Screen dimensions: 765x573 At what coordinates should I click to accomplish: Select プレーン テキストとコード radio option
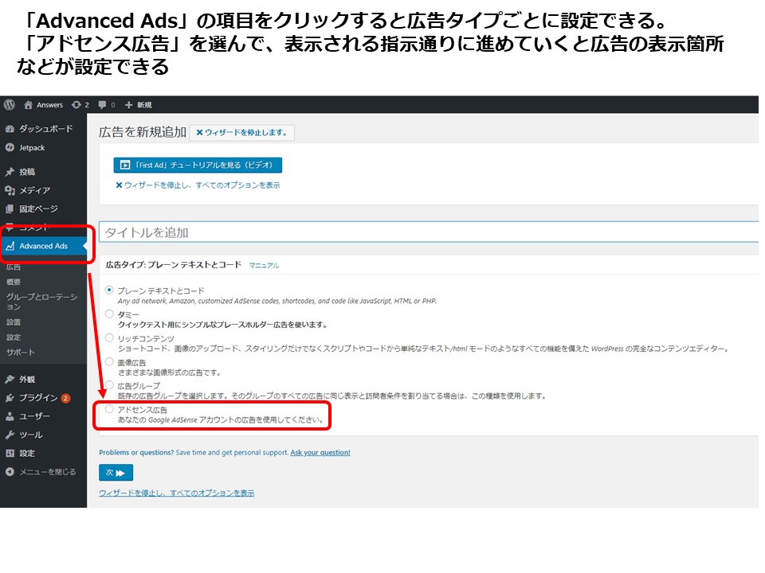109,290
